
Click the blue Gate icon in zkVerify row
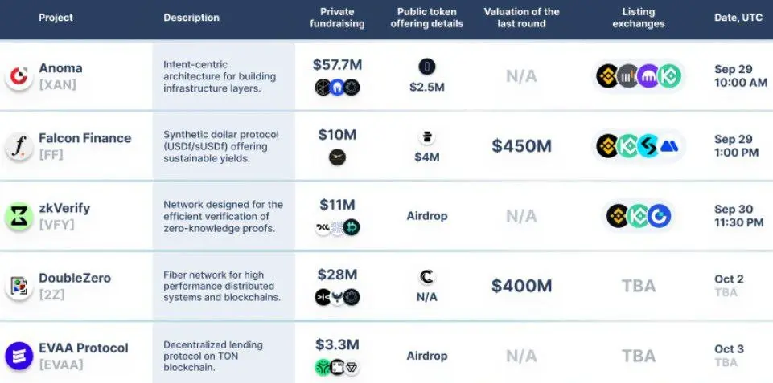pyautogui.click(x=659, y=216)
